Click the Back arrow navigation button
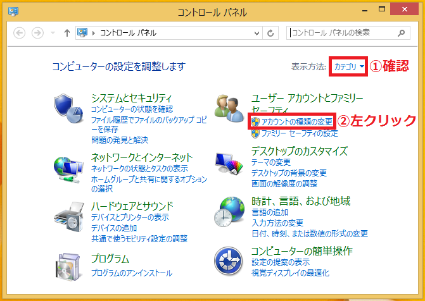This screenshot has width=425, height=301. (19, 33)
